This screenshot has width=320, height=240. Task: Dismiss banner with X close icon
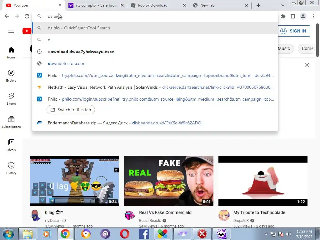tap(307, 65)
